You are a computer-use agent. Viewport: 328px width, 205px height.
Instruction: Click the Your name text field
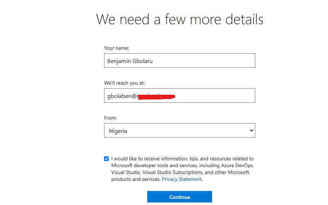(x=179, y=61)
